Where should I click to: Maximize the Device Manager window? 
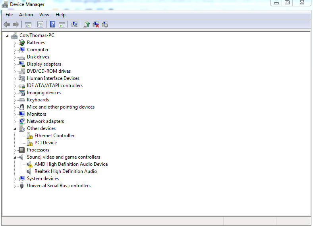point(287,3)
